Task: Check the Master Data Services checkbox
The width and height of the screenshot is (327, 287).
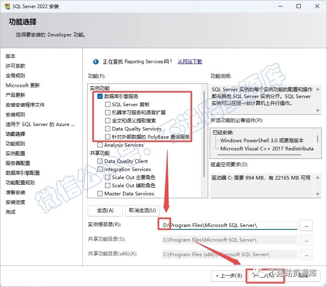Action: 100,194
